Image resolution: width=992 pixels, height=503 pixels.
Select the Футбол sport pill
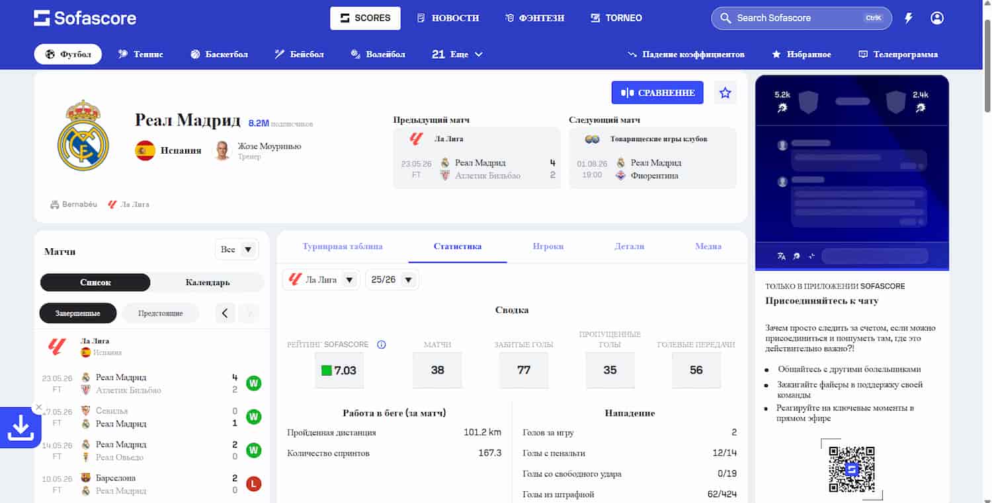[68, 54]
